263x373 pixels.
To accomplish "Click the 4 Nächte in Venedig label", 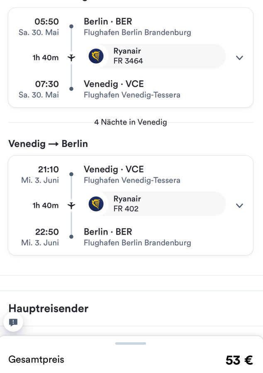I will (x=131, y=122).
